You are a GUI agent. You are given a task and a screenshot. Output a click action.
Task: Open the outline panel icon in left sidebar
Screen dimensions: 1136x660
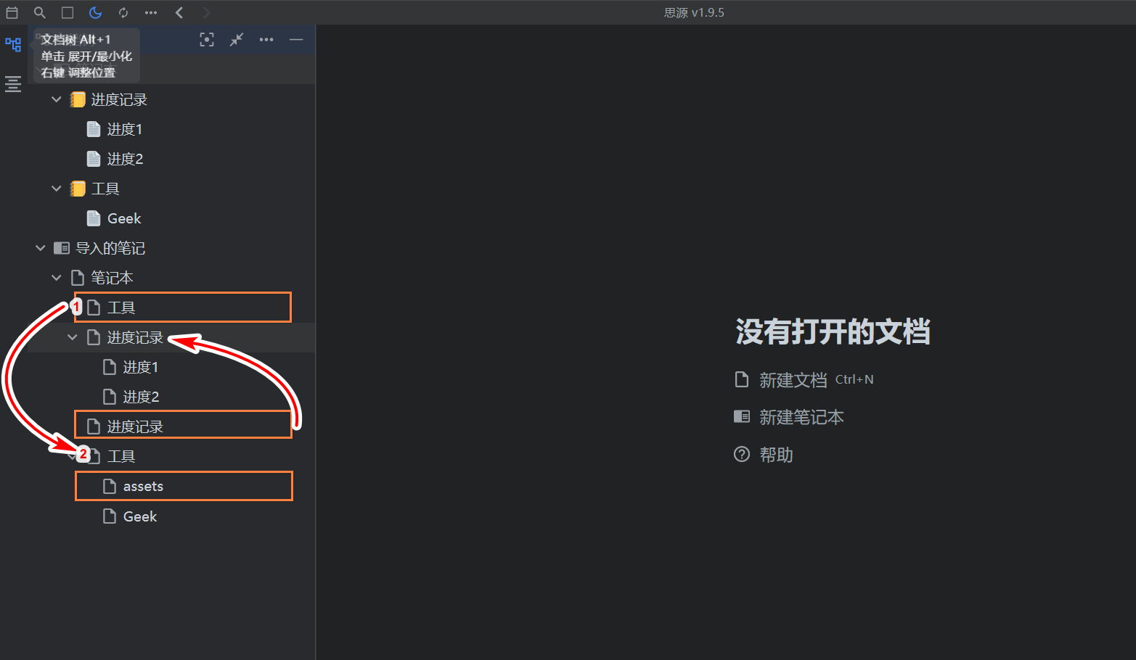click(x=13, y=84)
